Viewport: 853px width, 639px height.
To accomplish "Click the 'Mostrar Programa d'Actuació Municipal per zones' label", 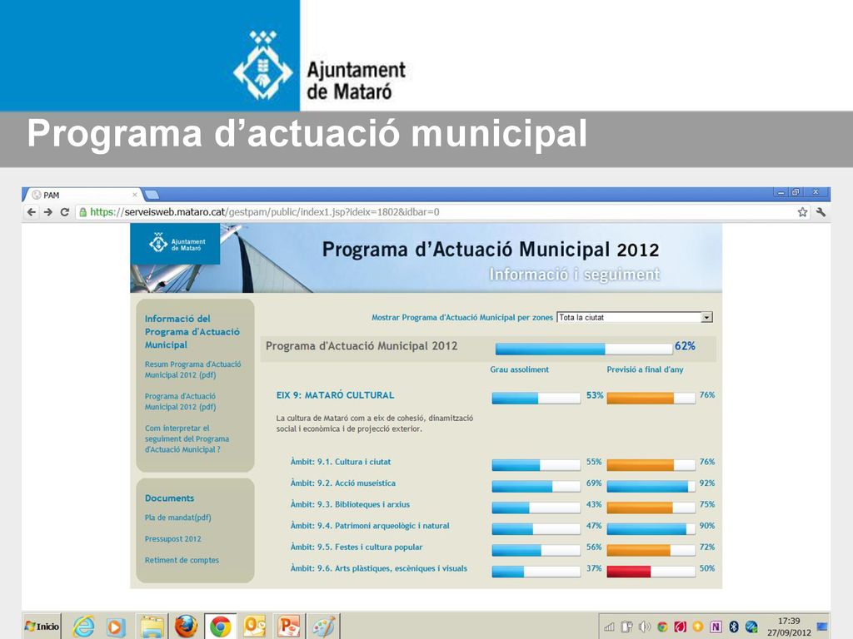I will 461,317.
